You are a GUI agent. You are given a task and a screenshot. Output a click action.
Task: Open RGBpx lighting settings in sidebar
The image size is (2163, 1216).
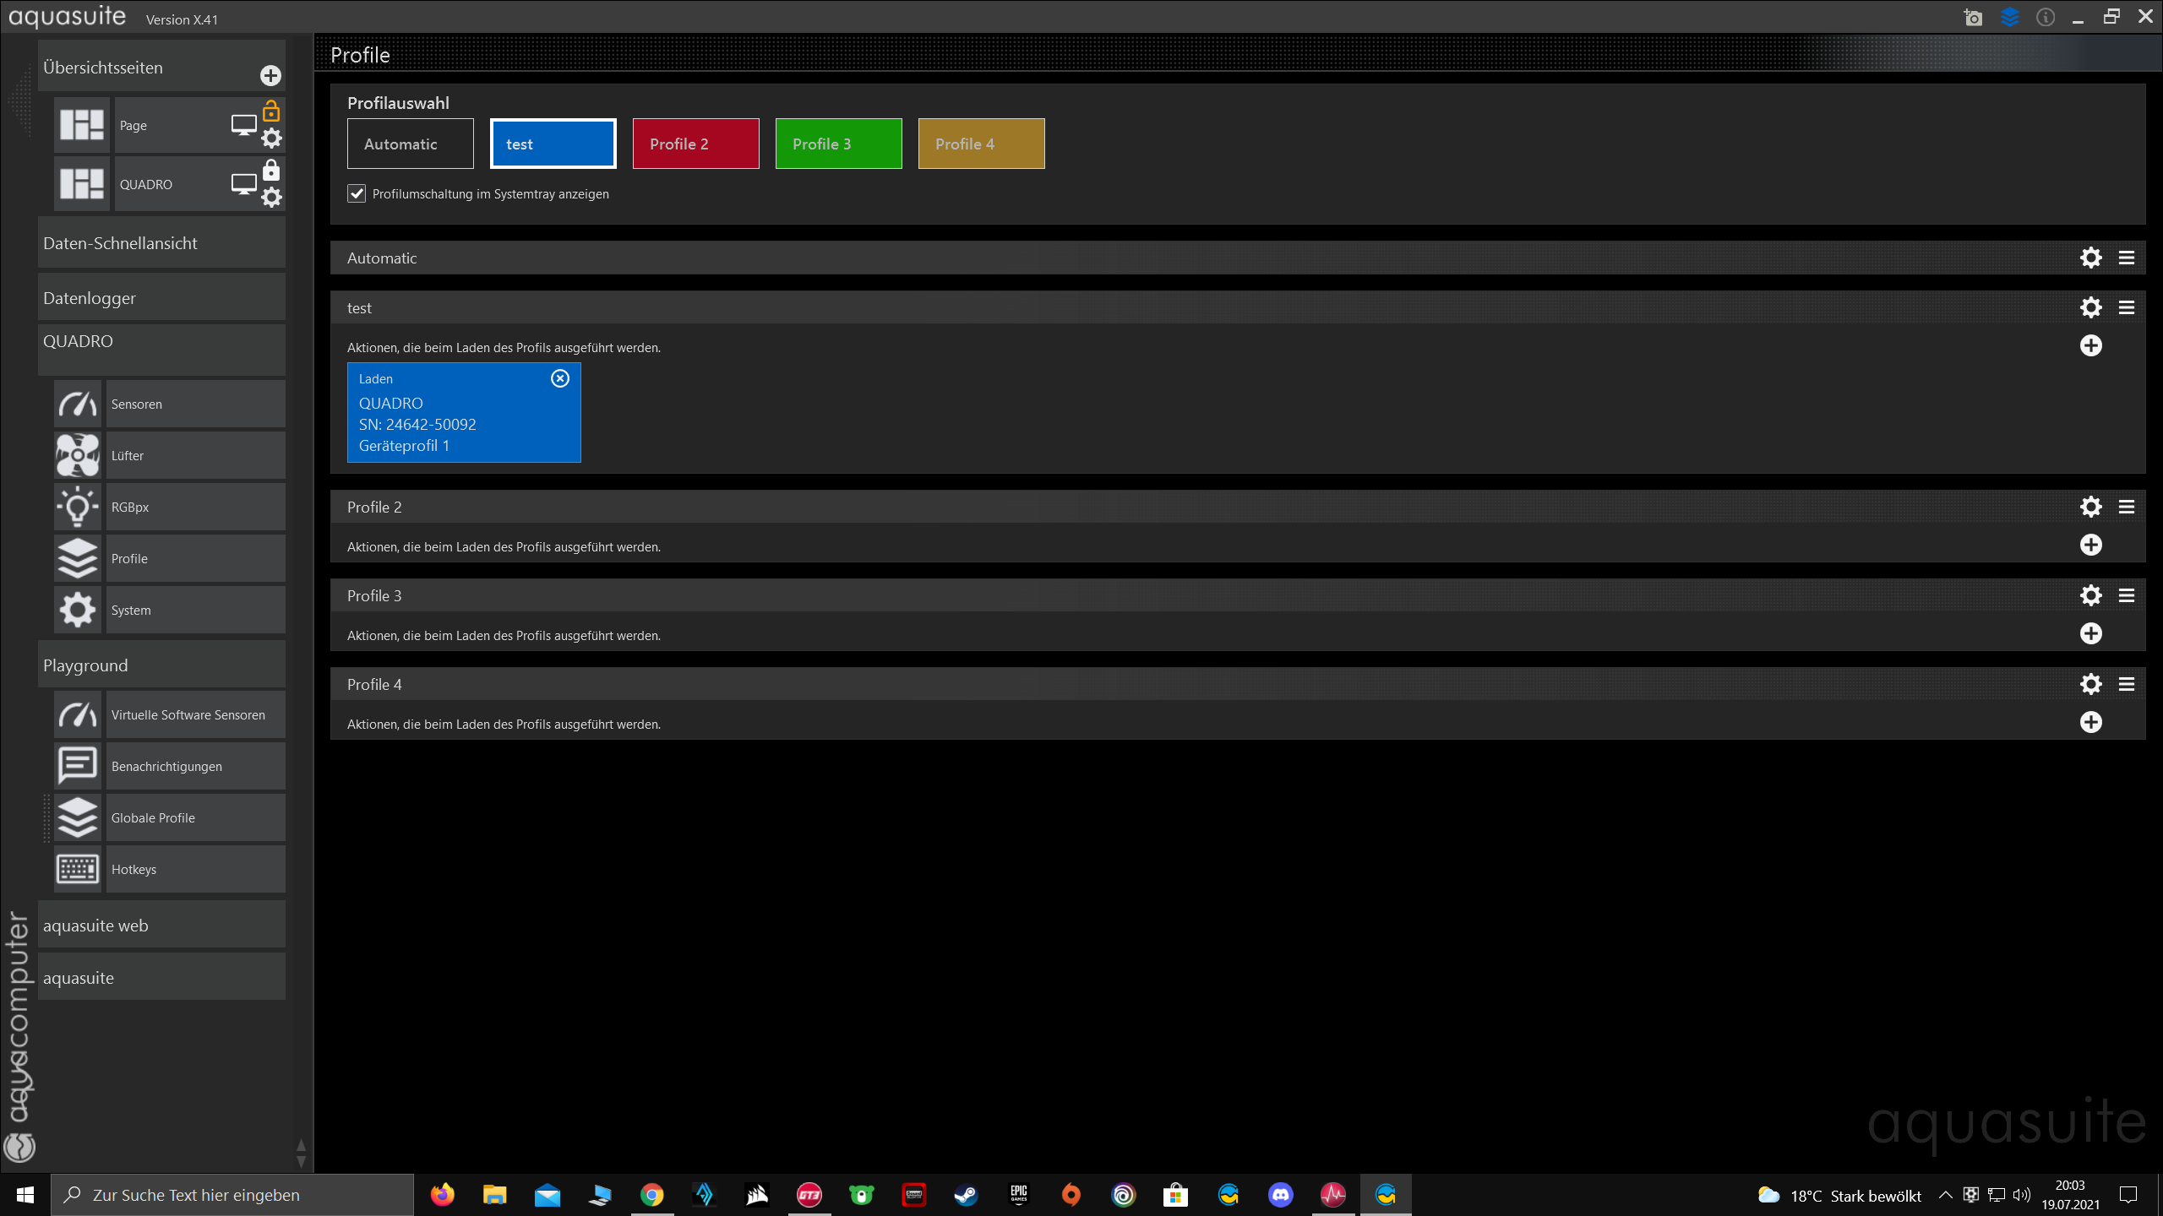(x=130, y=508)
